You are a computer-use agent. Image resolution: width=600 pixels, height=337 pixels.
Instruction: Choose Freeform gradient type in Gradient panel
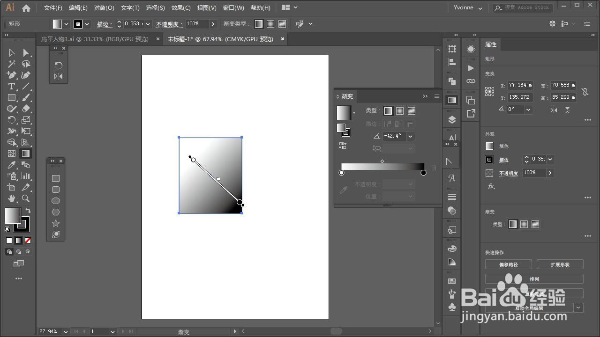412,111
